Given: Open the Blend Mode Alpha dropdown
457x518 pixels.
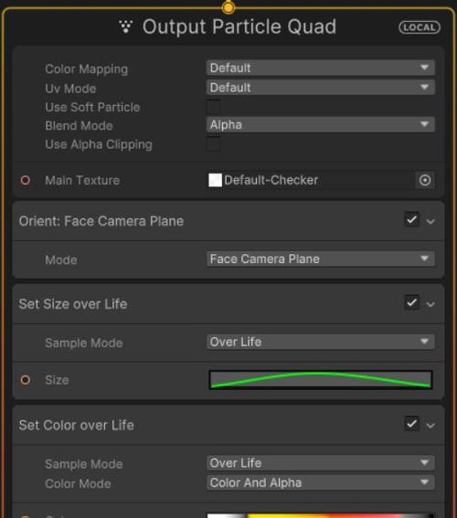Looking at the screenshot, I should (x=321, y=124).
